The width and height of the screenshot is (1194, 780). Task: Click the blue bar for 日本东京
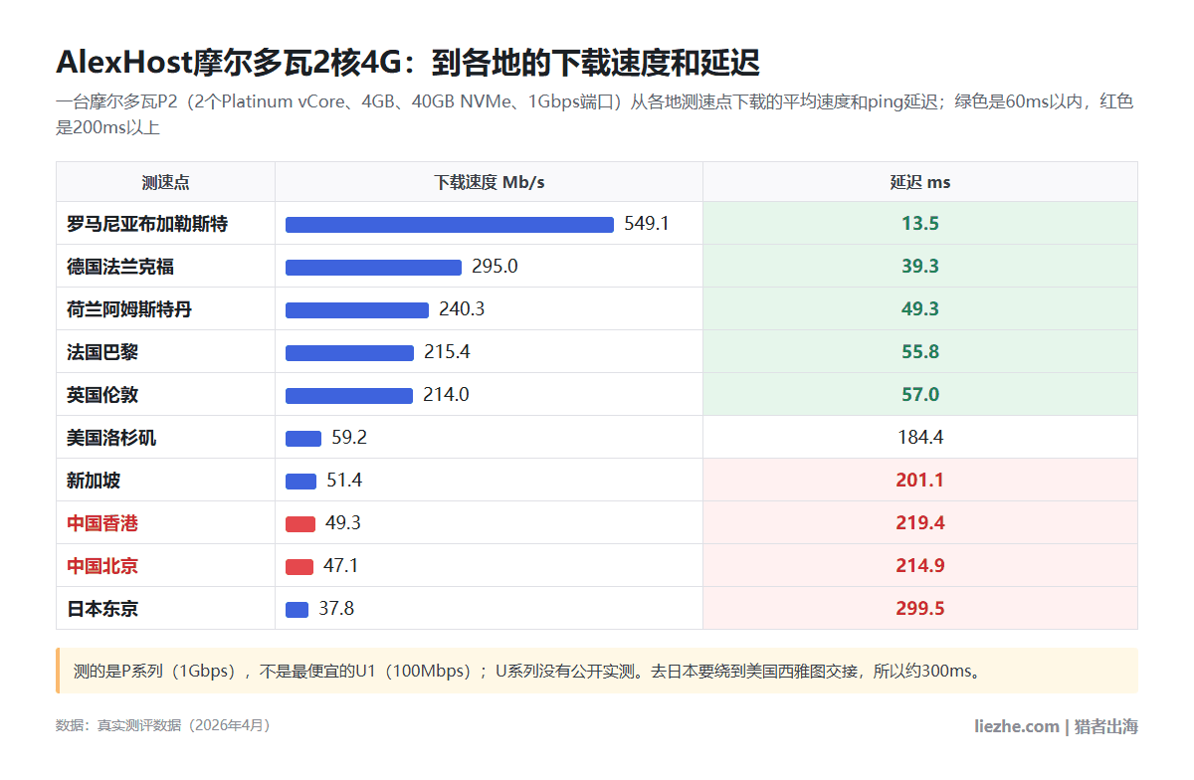297,610
